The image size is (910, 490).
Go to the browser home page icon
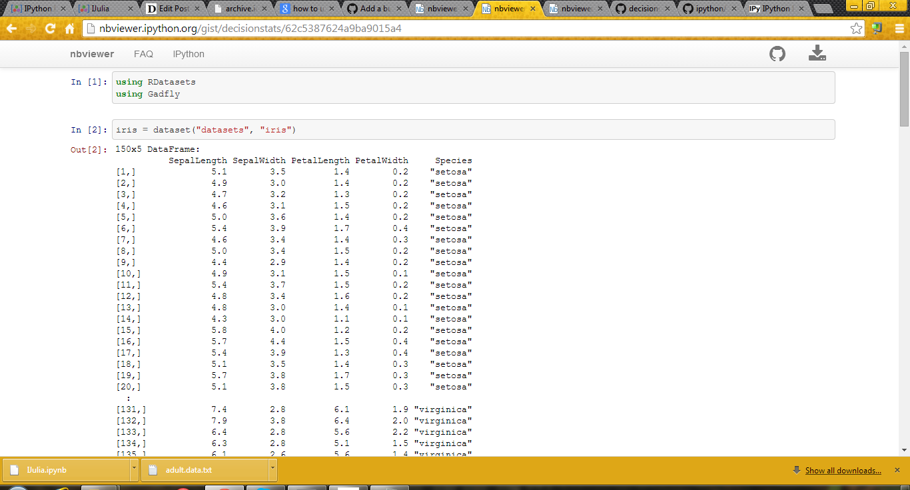69,29
